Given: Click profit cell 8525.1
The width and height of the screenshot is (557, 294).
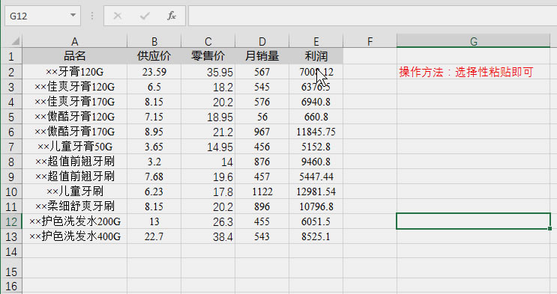Looking at the screenshot, I should [x=316, y=236].
